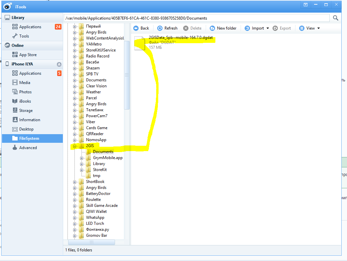
Task: Eject the iPhone ILYA device
Action: pos(59,64)
